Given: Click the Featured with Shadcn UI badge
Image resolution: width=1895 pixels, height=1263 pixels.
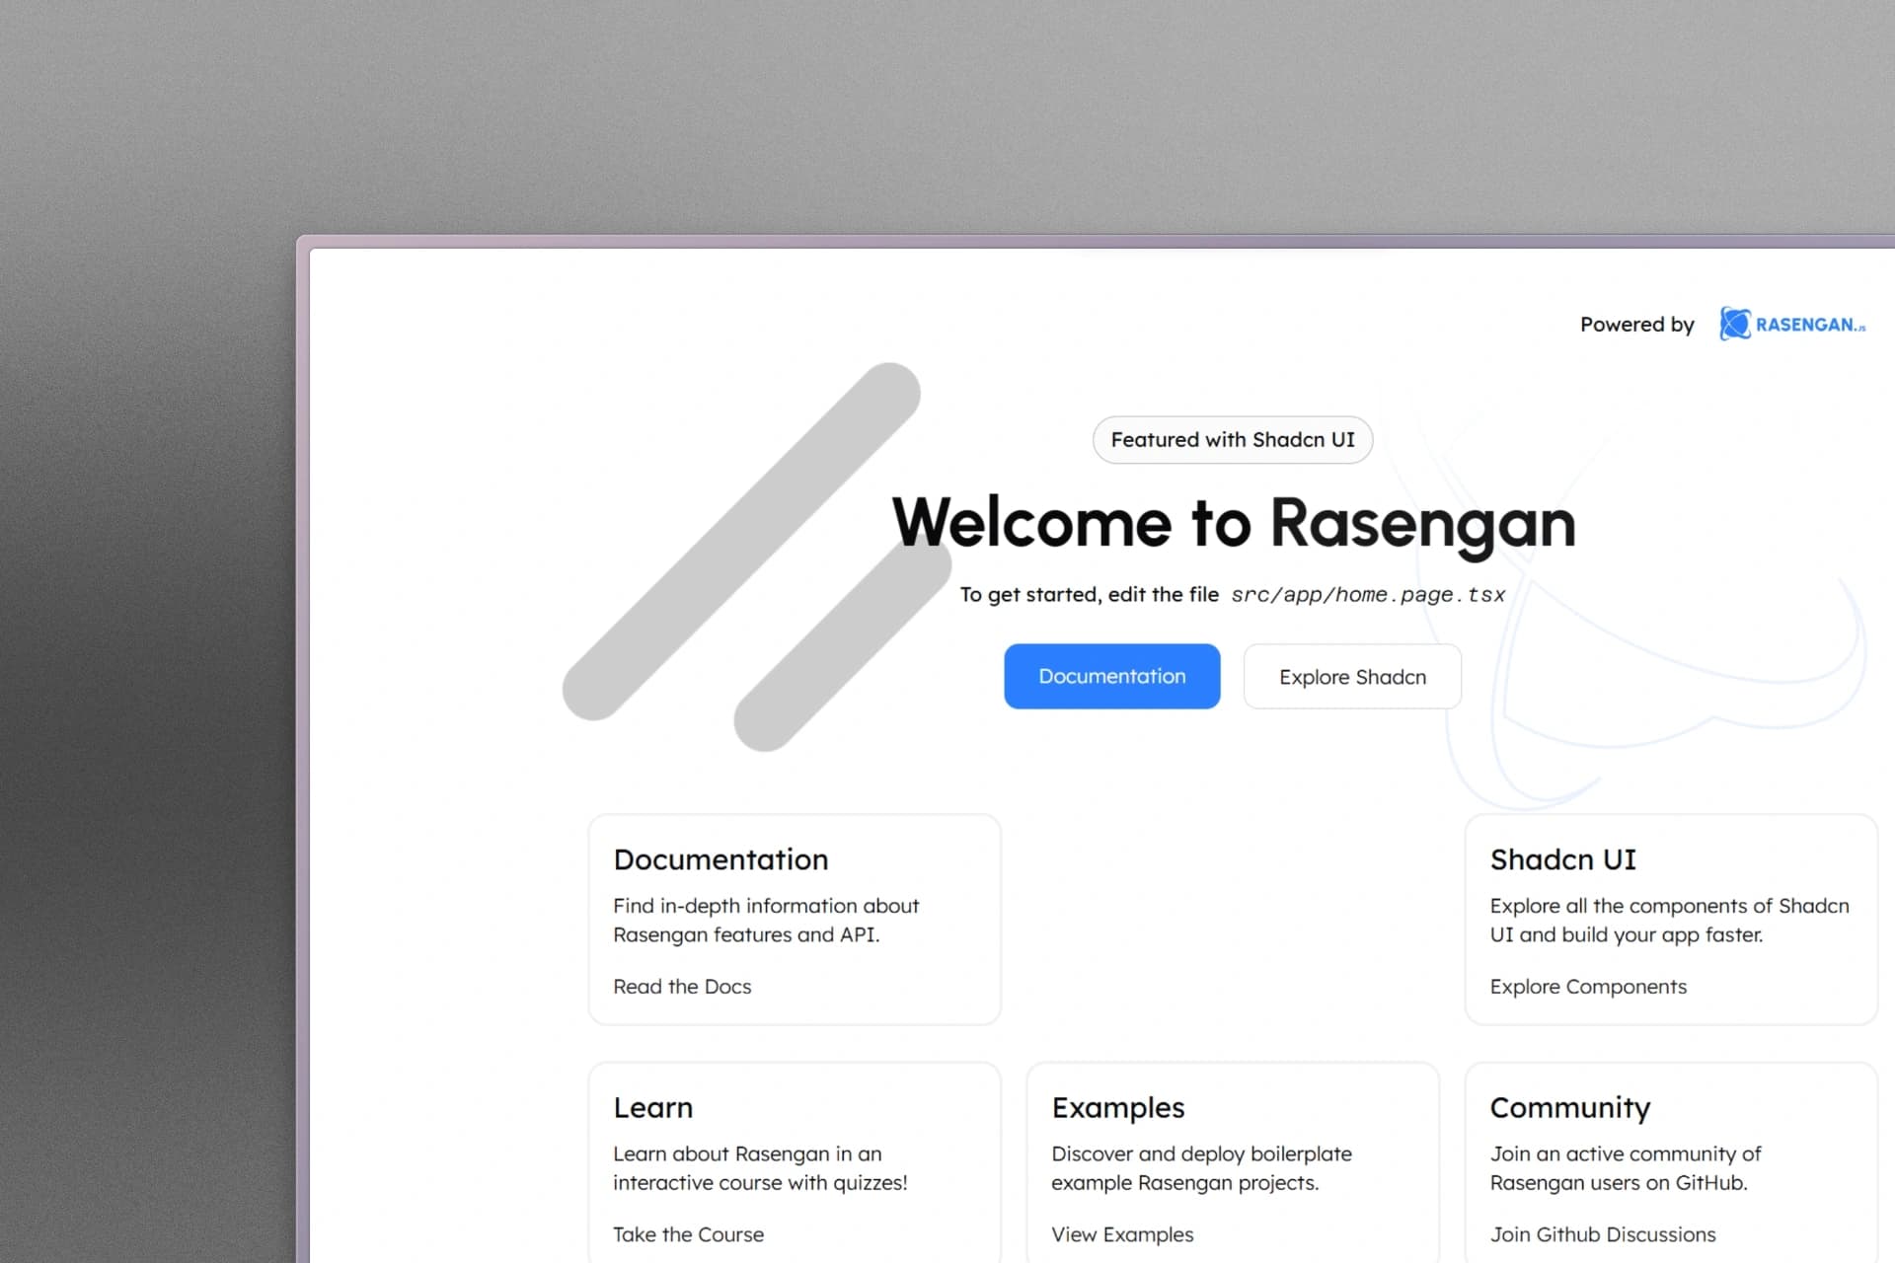Looking at the screenshot, I should [1232, 440].
